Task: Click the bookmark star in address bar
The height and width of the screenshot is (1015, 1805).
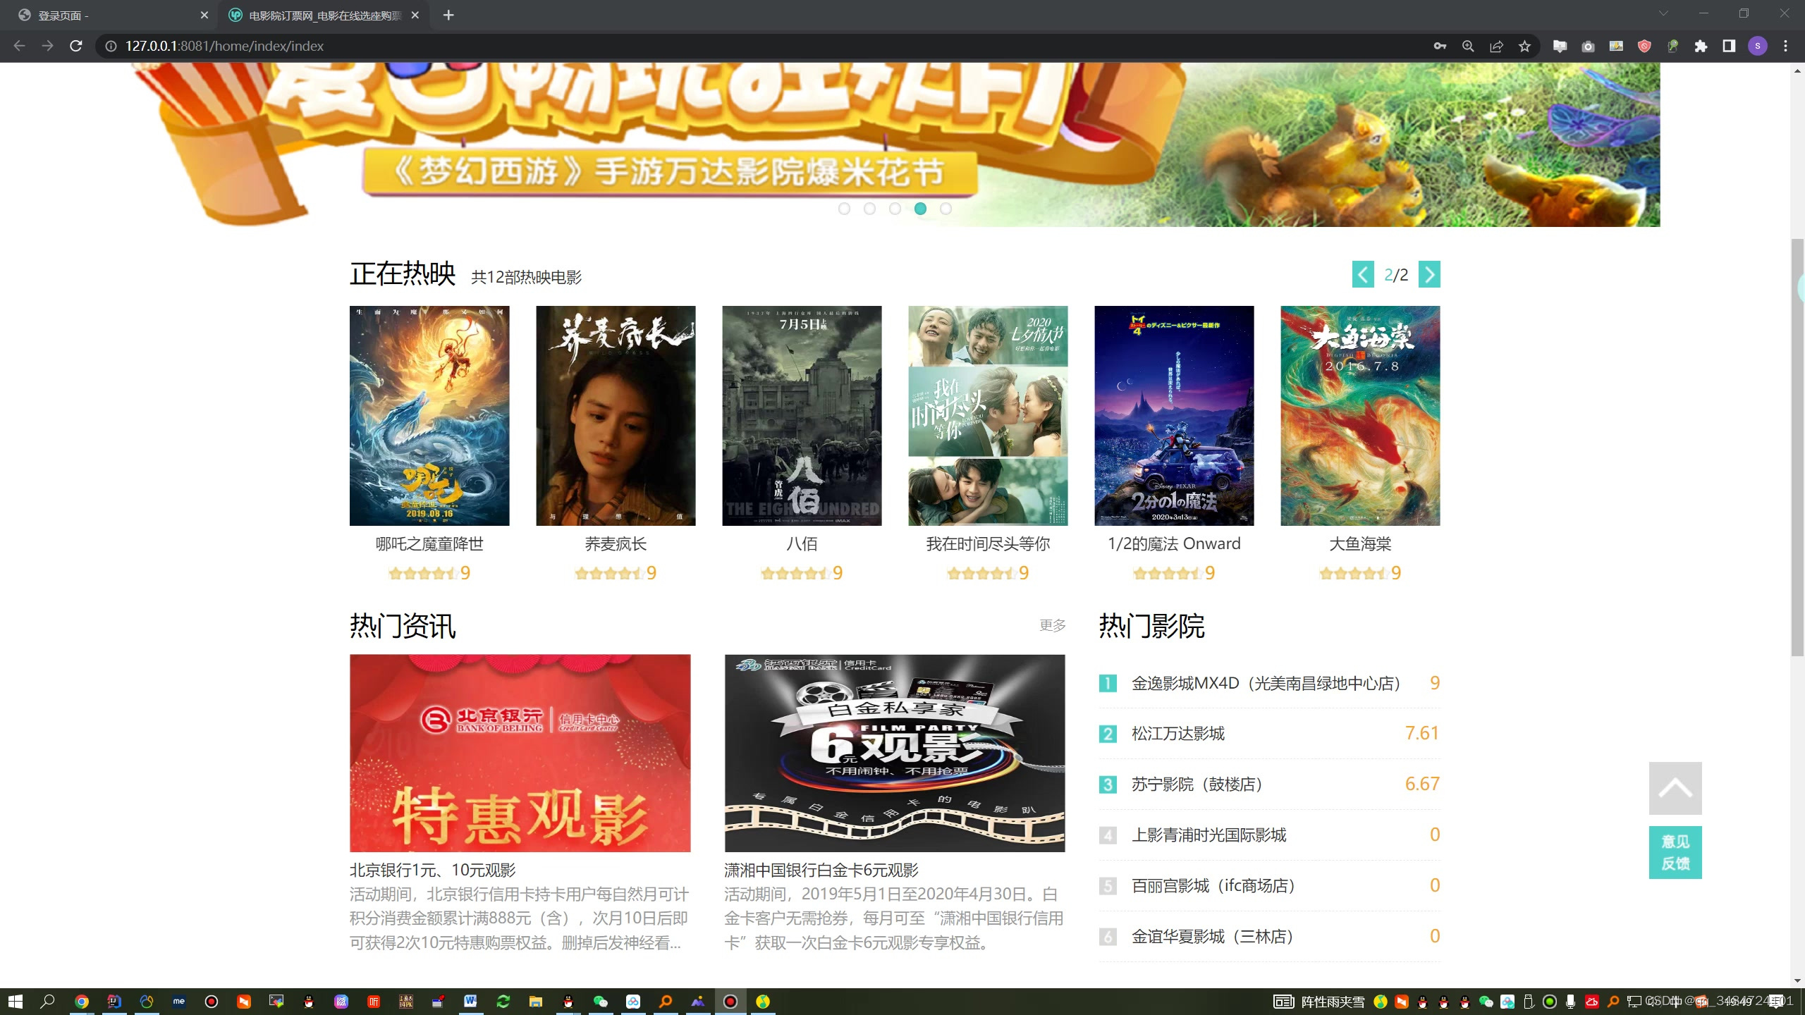Action: [x=1524, y=46]
